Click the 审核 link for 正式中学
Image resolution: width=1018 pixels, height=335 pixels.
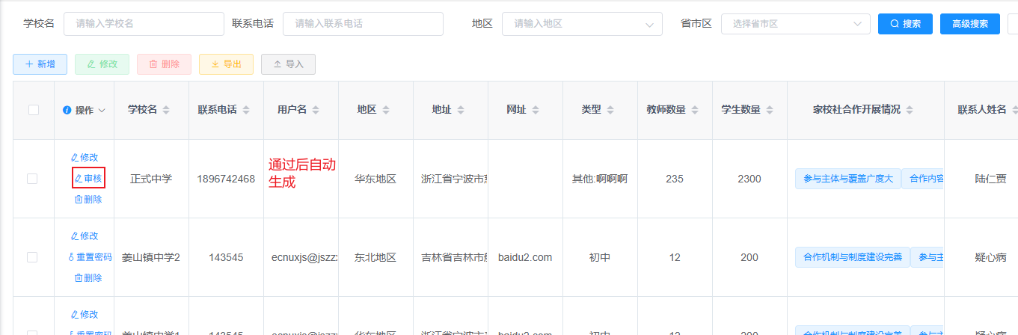tap(88, 179)
